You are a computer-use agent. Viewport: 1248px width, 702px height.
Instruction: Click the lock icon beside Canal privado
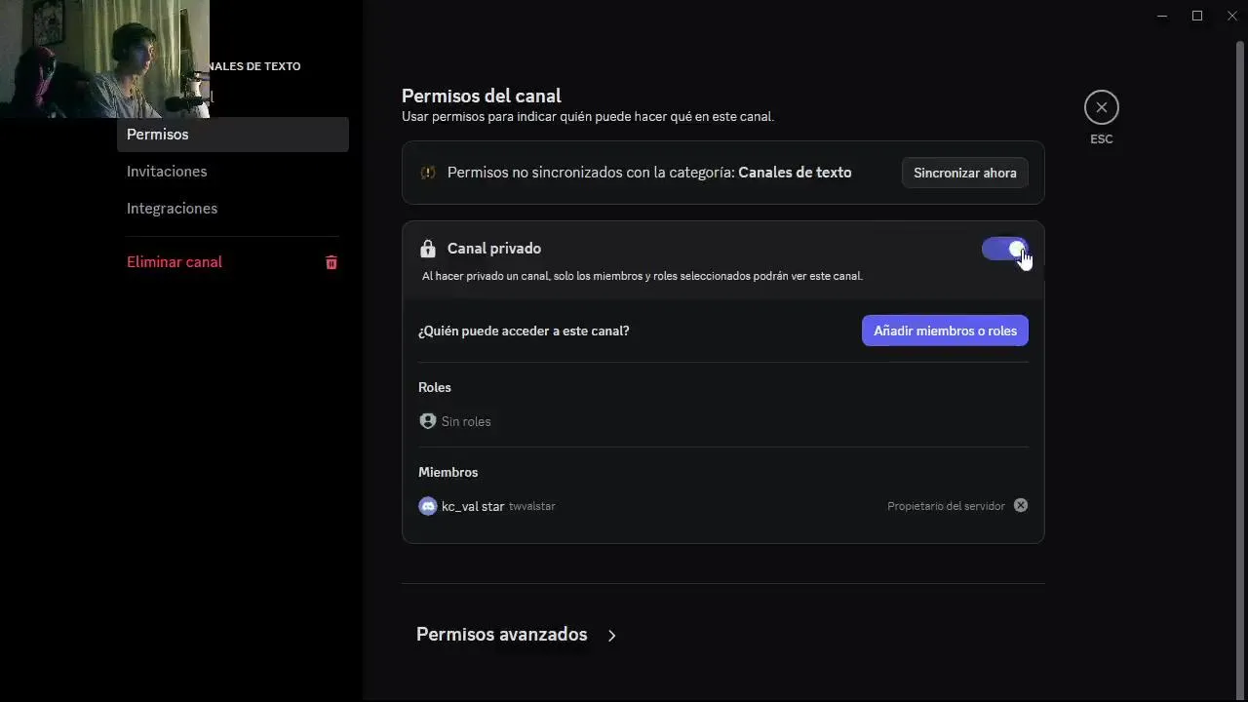click(x=427, y=249)
